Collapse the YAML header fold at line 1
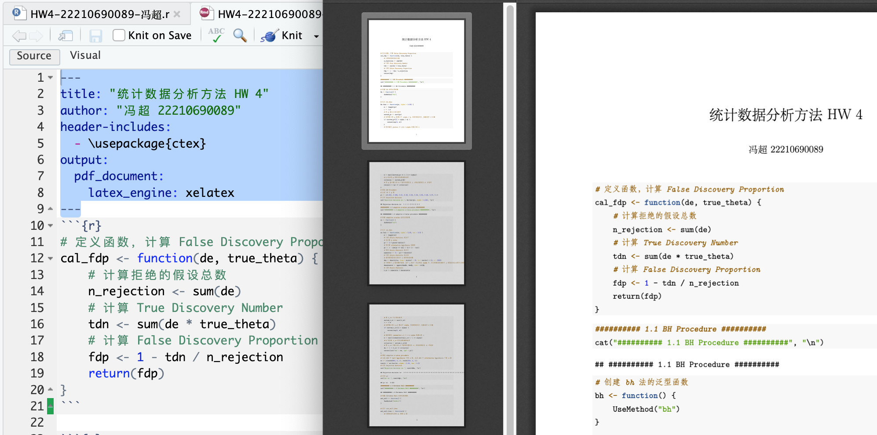This screenshot has height=435, width=877. click(x=51, y=78)
